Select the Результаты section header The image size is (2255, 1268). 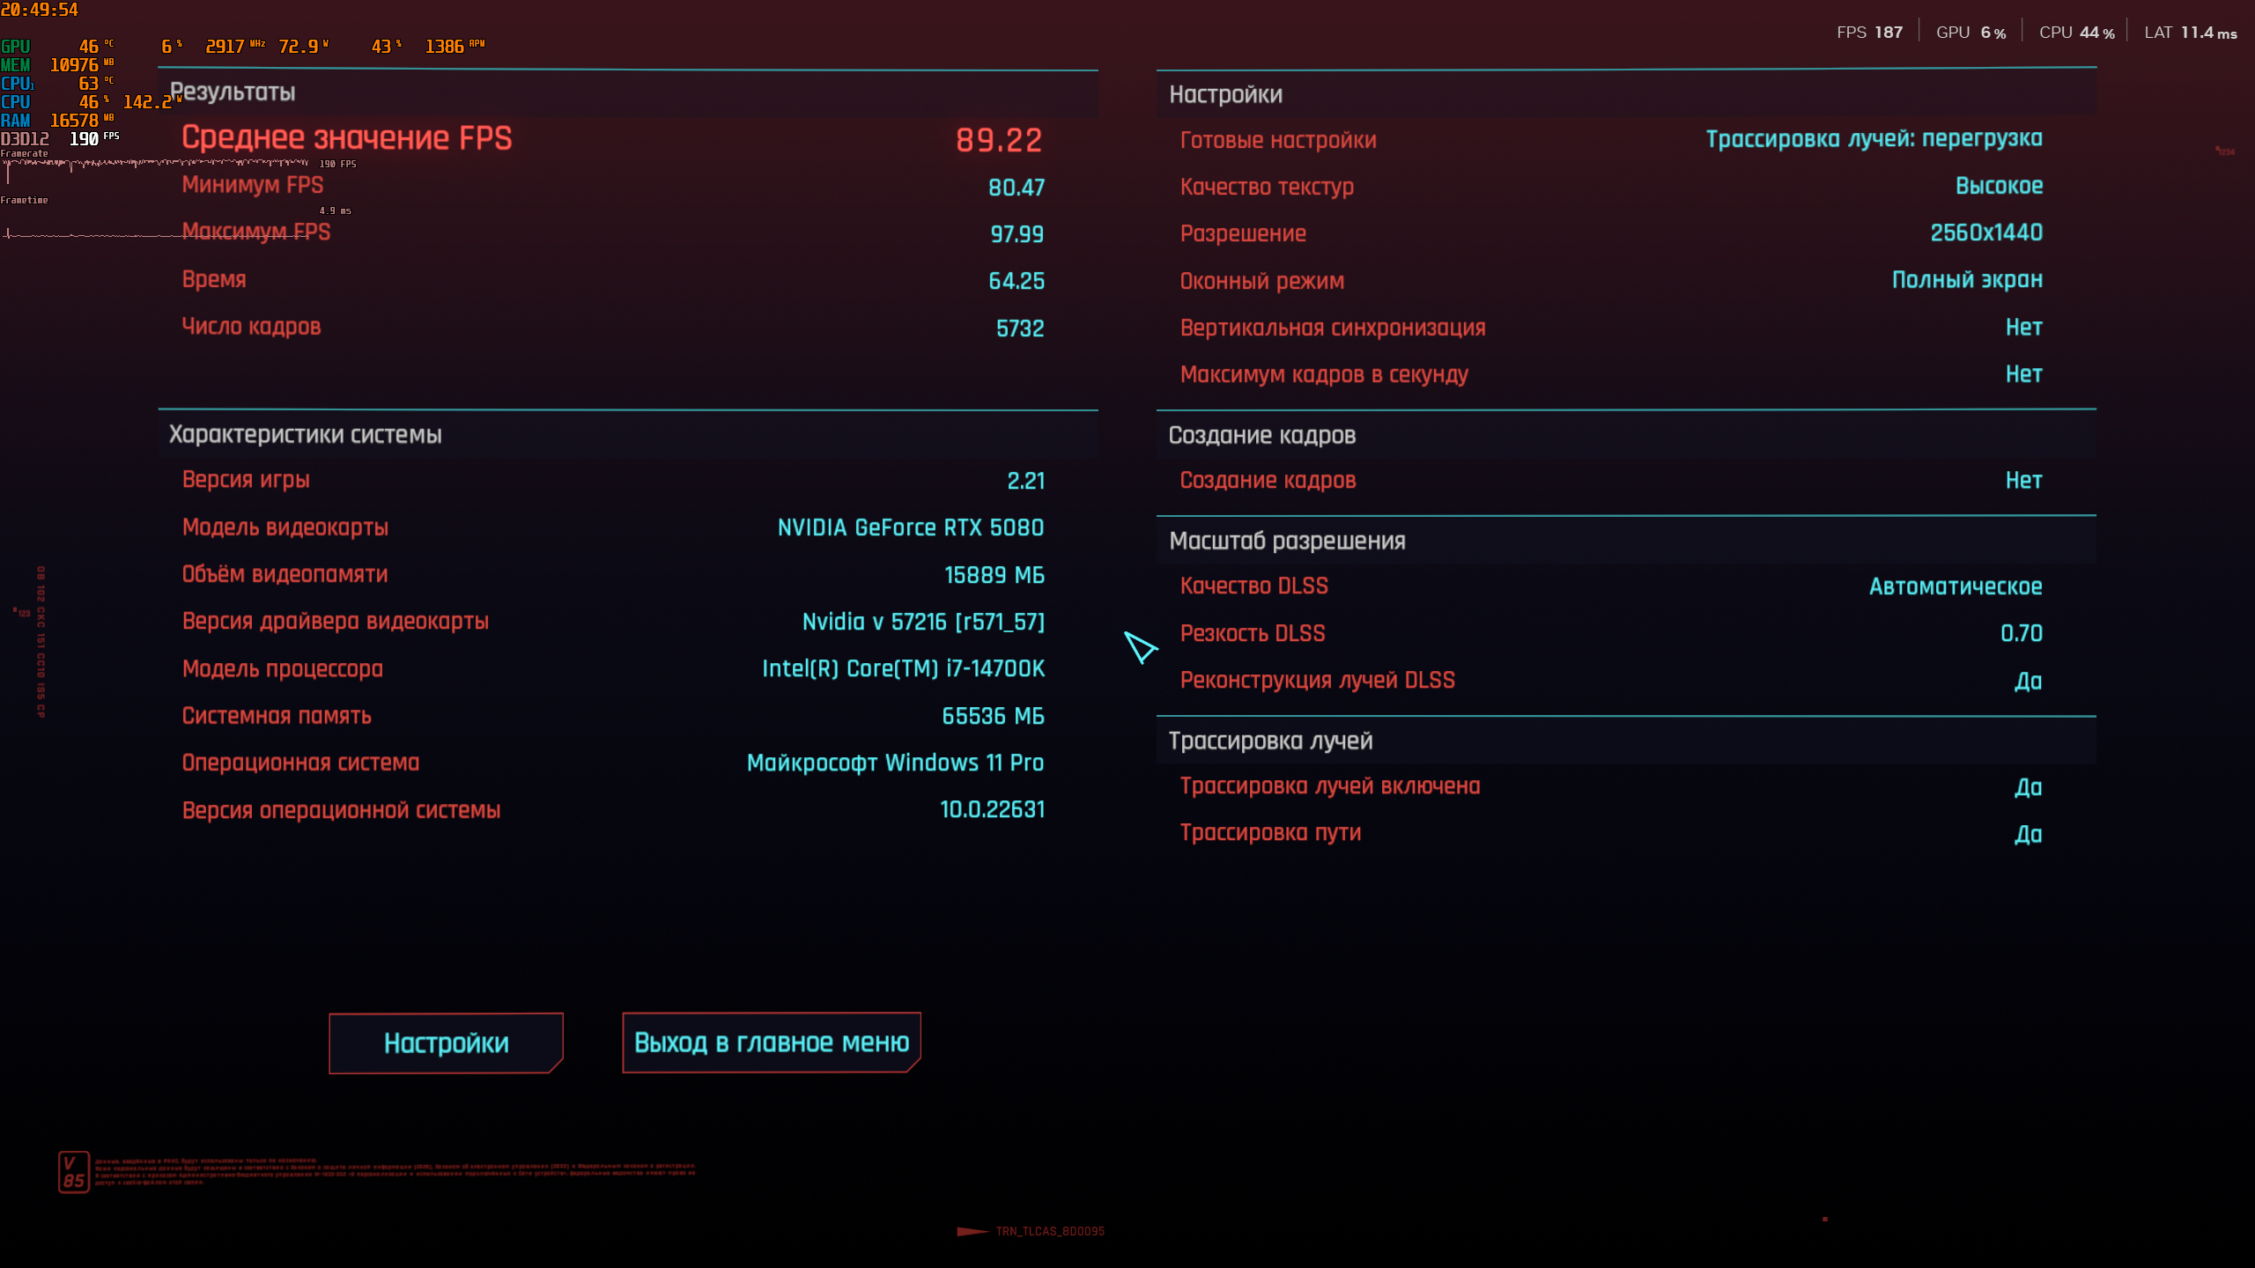[x=233, y=92]
